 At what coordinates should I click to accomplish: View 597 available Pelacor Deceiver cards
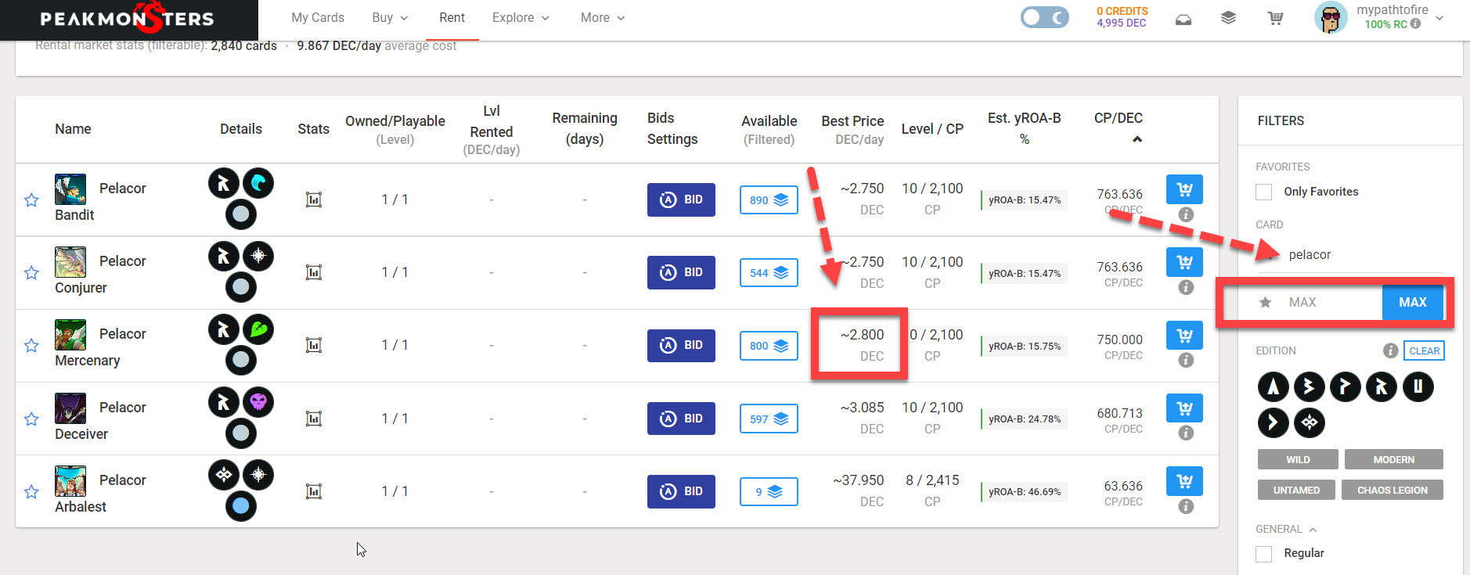(x=769, y=419)
